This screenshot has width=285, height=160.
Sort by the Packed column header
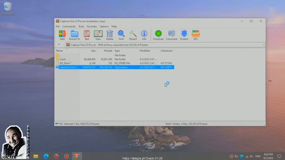[x=108, y=51]
